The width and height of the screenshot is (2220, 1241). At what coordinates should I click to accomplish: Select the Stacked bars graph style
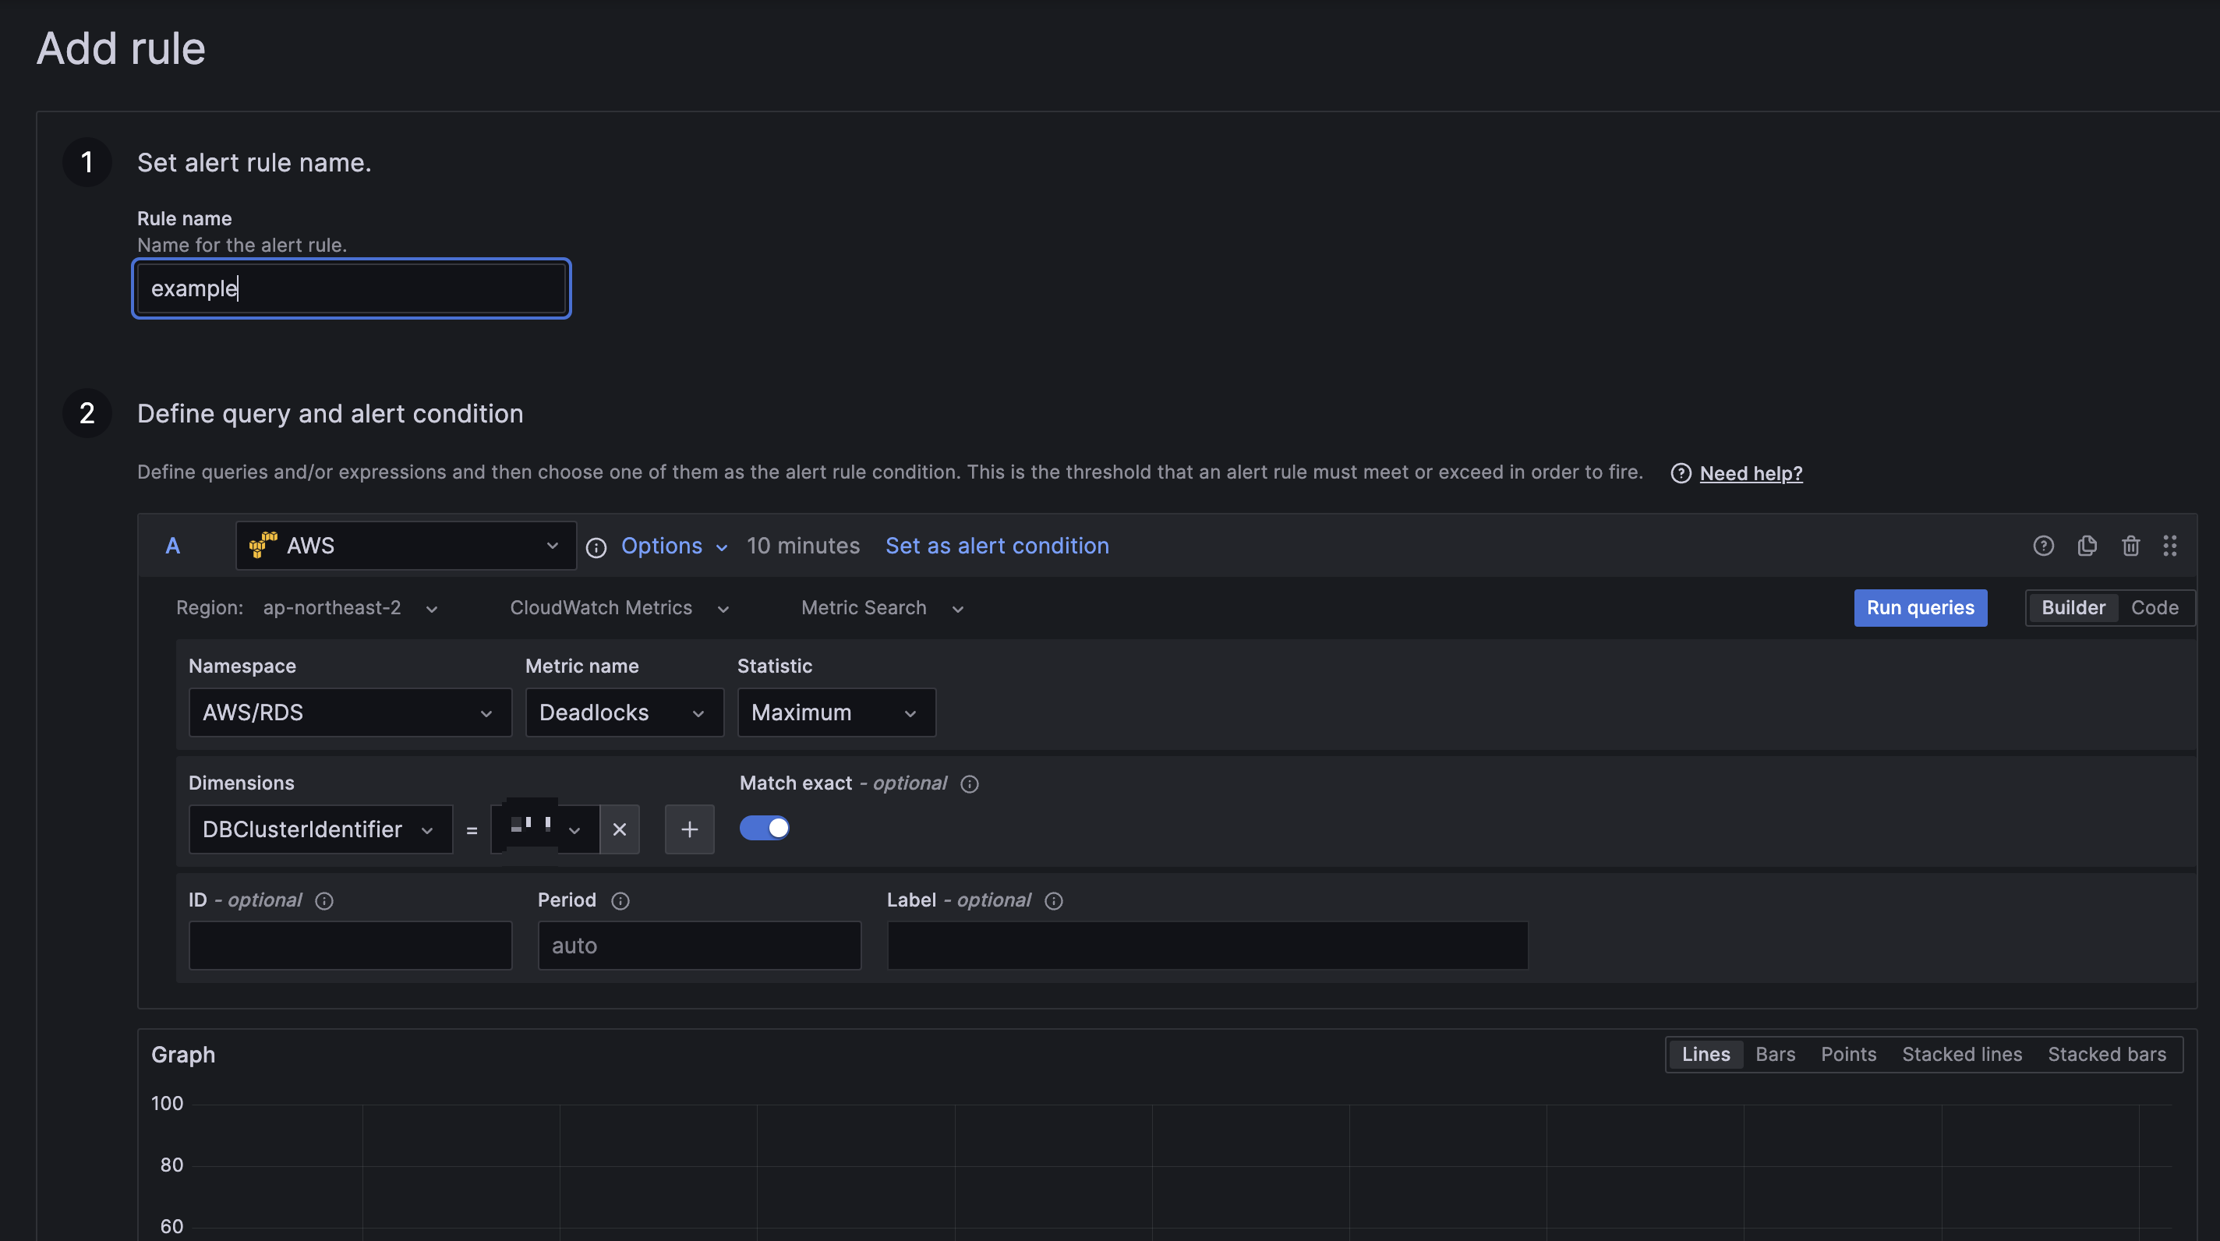[2106, 1054]
